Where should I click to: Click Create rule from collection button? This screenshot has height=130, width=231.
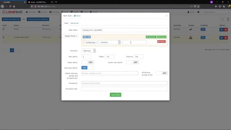38,19
